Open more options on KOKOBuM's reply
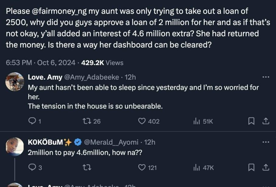Image resolution: width=276 pixels, height=187 pixels. click(x=266, y=142)
